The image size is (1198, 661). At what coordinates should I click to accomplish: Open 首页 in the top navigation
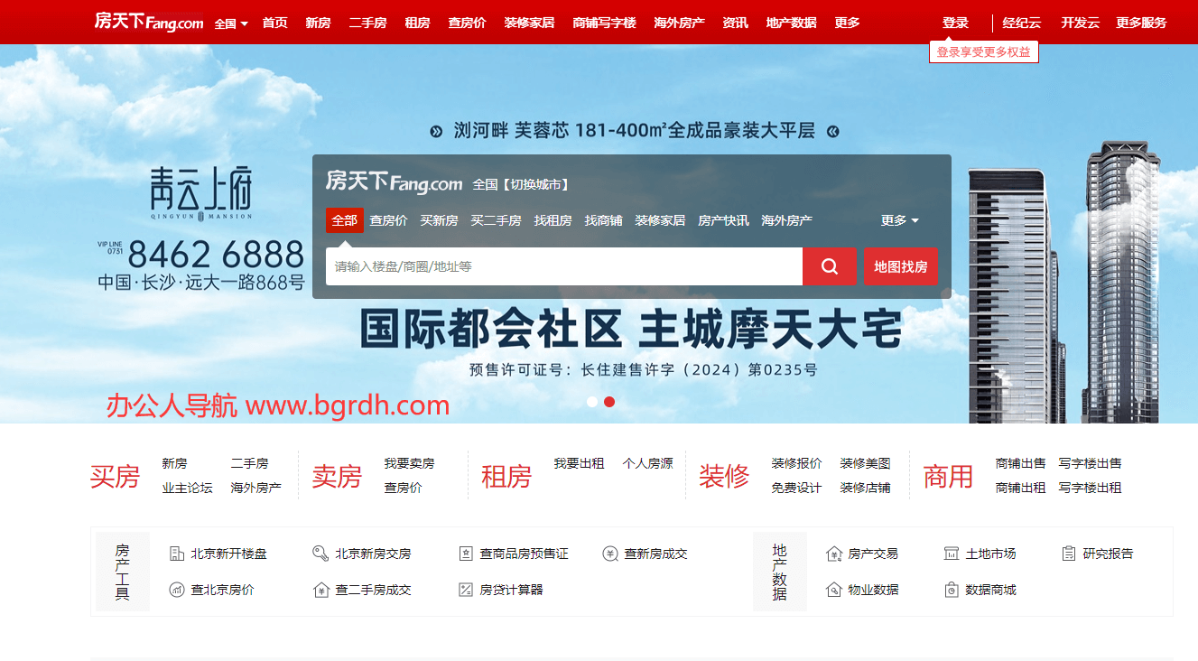click(x=274, y=23)
